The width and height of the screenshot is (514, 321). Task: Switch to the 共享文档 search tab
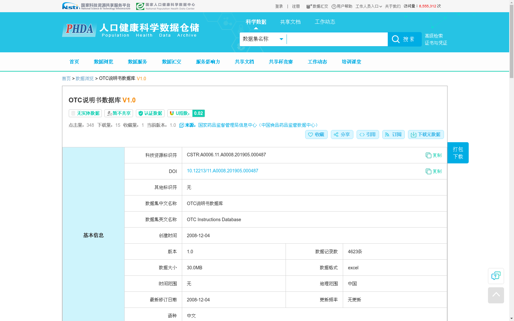(290, 22)
